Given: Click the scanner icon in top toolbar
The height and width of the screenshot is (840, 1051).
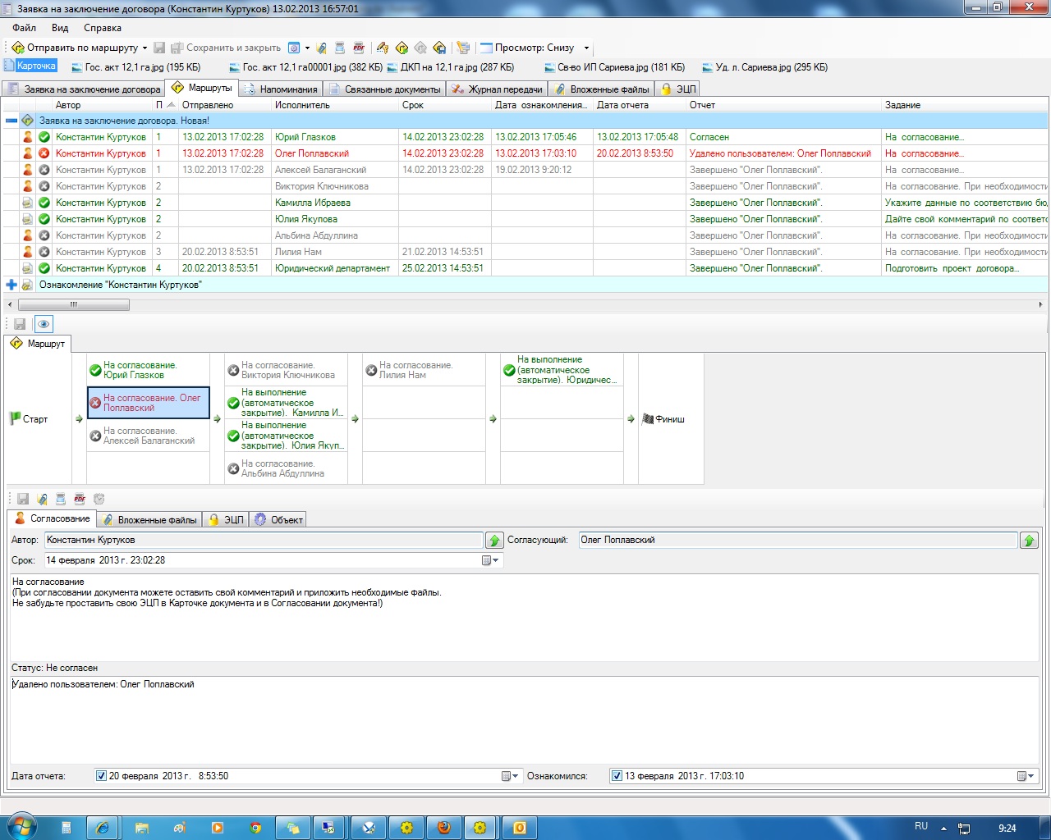Looking at the screenshot, I should [339, 48].
